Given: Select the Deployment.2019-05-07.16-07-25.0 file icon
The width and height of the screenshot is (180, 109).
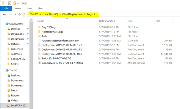Looking at the screenshot, I should pos(39,49).
